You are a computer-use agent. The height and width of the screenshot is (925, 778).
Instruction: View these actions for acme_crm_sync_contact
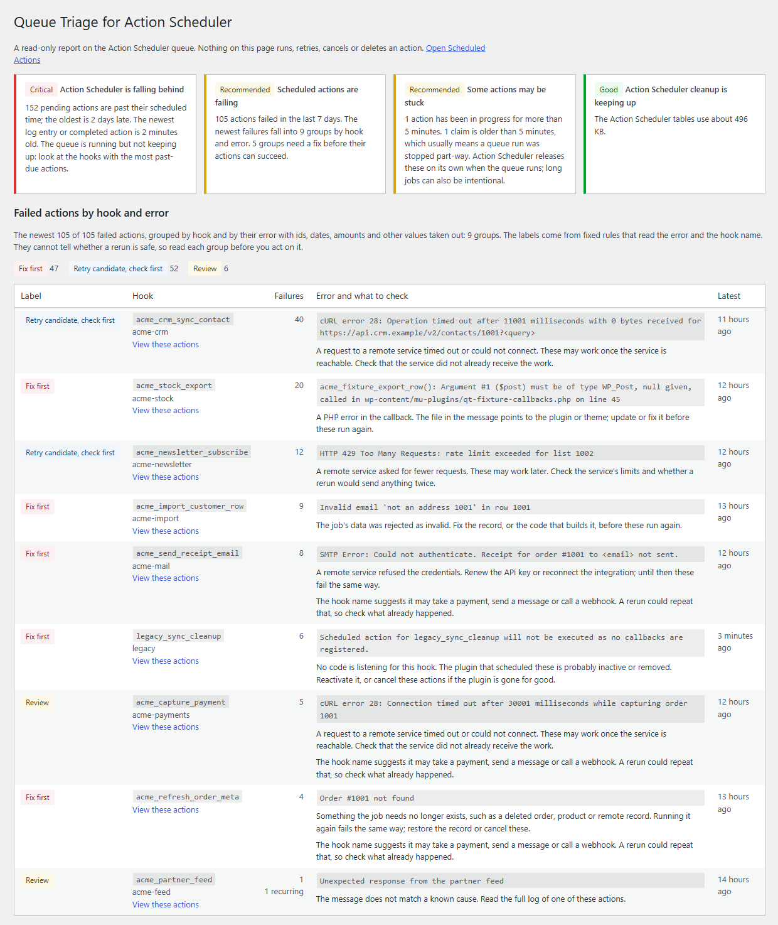coord(166,345)
